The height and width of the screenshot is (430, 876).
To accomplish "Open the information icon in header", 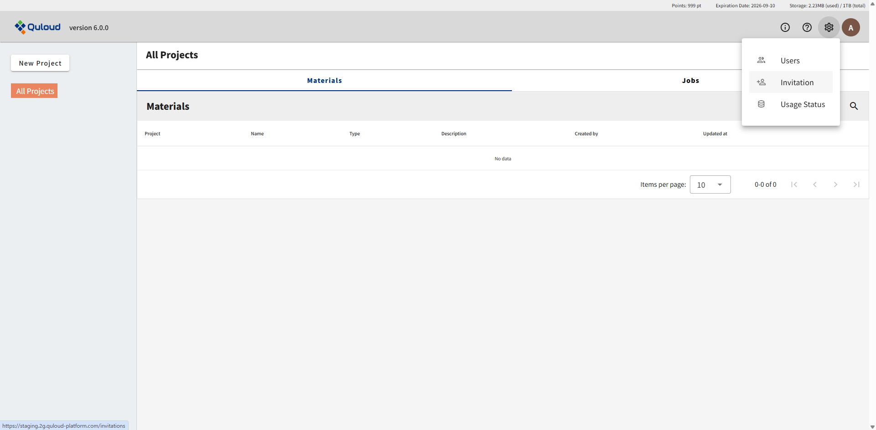I will click(785, 27).
